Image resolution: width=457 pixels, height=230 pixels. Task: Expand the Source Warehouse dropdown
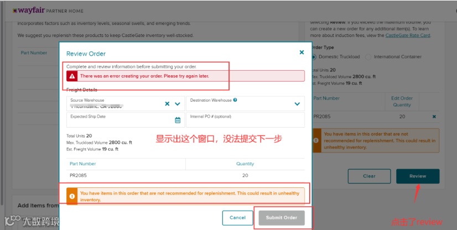pyautogui.click(x=178, y=104)
